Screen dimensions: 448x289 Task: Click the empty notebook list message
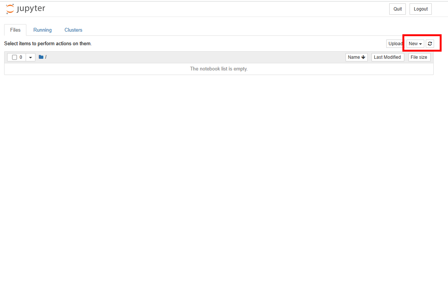point(219,69)
